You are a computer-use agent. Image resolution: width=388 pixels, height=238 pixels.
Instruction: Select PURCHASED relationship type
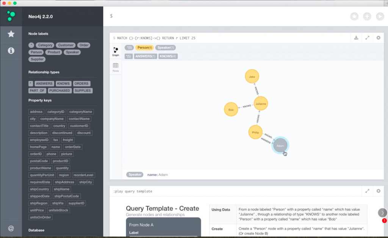59,91
